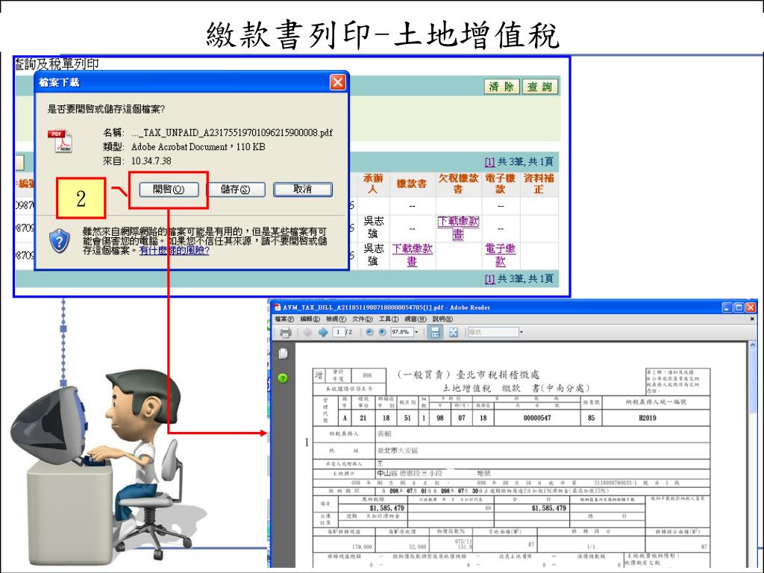Open the 檔案(F) menu

point(284,319)
